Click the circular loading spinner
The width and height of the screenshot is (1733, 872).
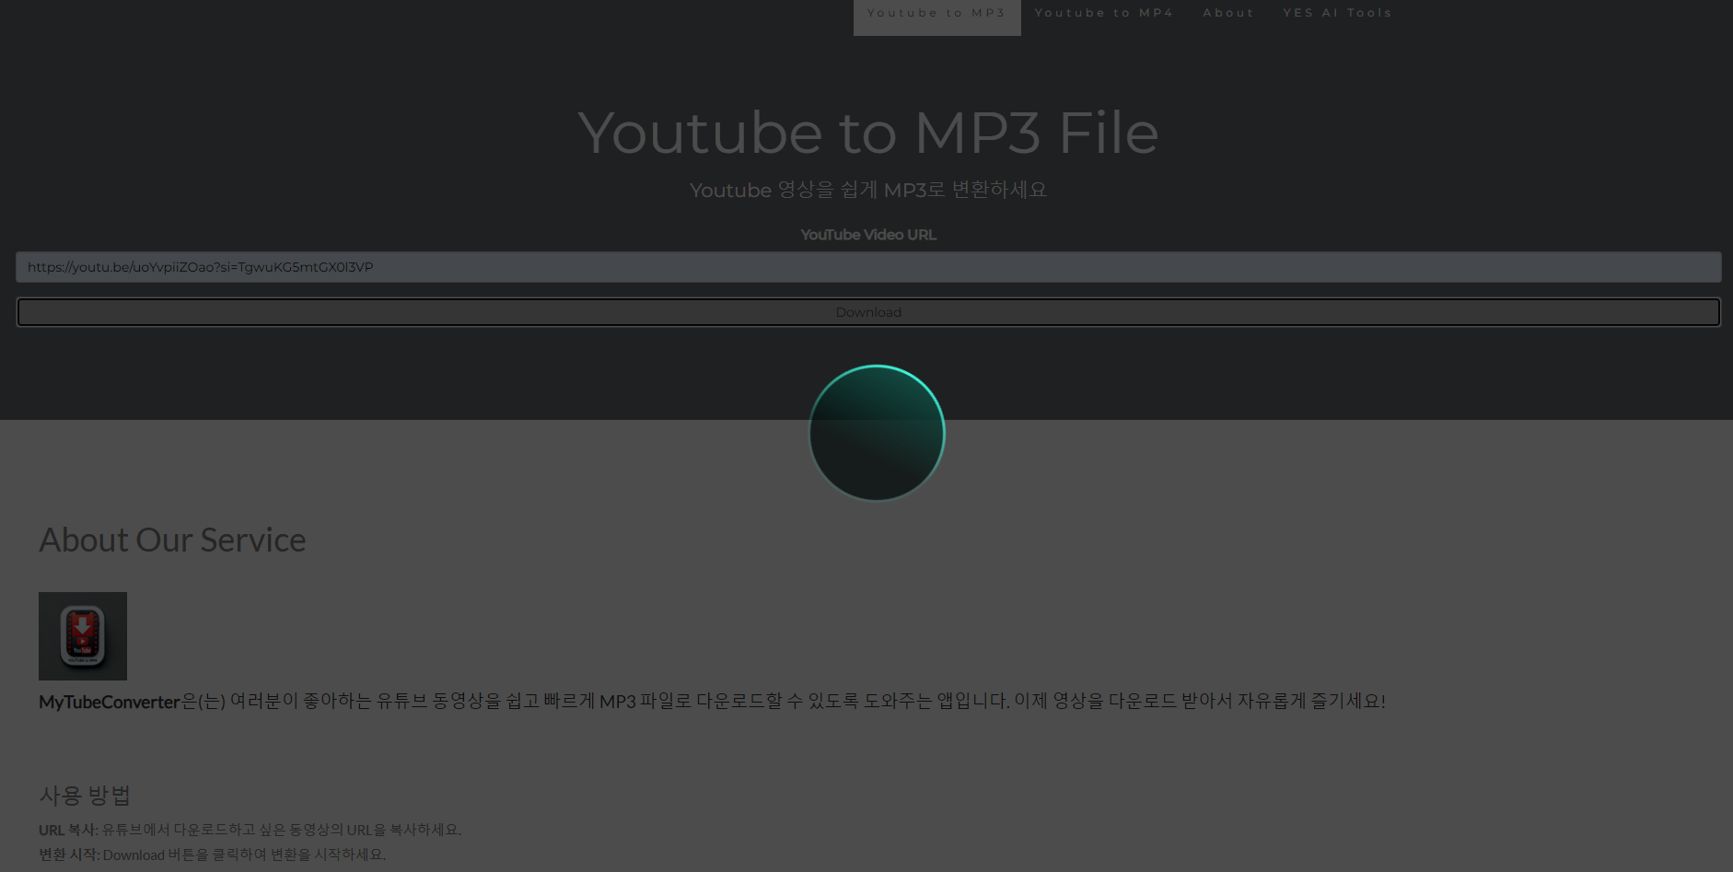tap(877, 433)
